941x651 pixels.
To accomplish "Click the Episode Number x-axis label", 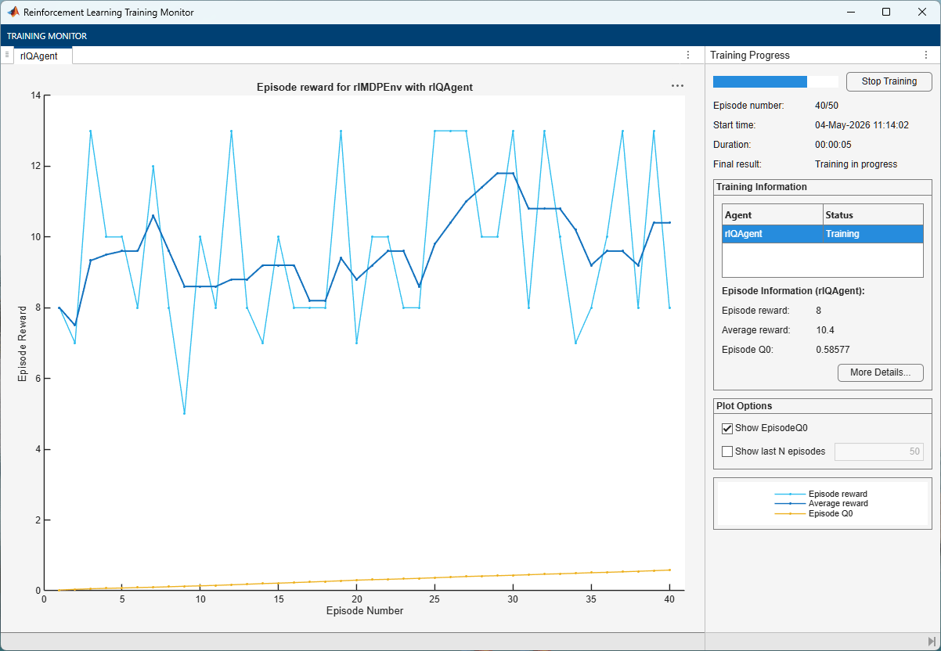I will pos(365,610).
